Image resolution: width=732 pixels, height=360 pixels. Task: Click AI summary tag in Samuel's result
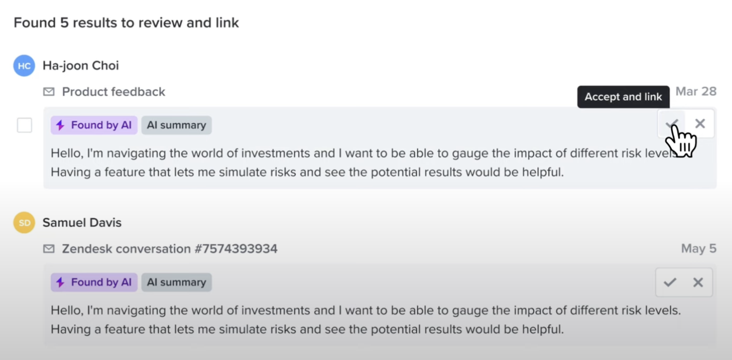tap(177, 282)
